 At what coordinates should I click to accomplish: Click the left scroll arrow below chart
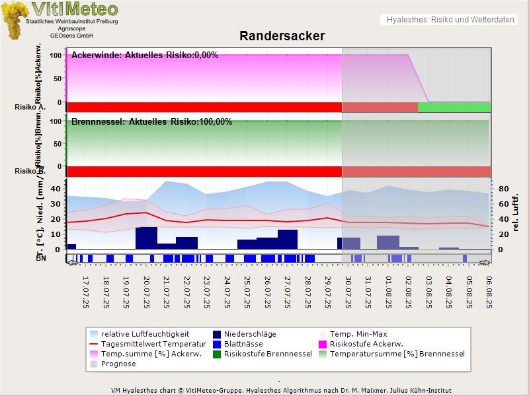(x=71, y=262)
